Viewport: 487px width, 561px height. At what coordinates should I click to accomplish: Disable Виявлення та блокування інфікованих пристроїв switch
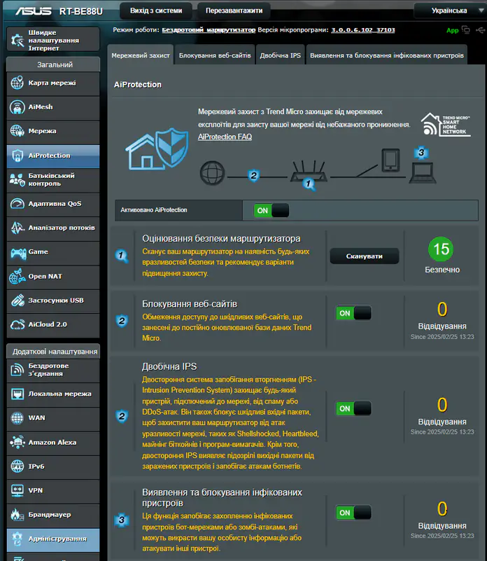[353, 513]
